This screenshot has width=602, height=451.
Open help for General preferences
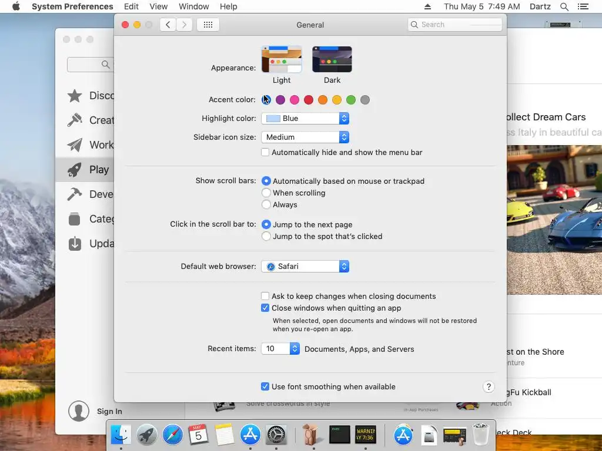[489, 386]
